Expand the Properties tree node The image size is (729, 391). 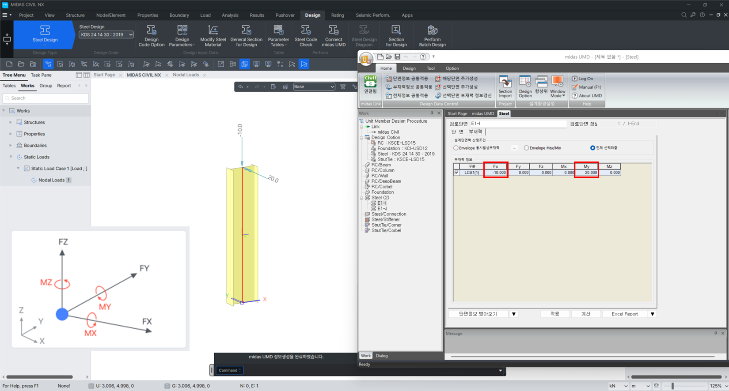pyautogui.click(x=10, y=134)
